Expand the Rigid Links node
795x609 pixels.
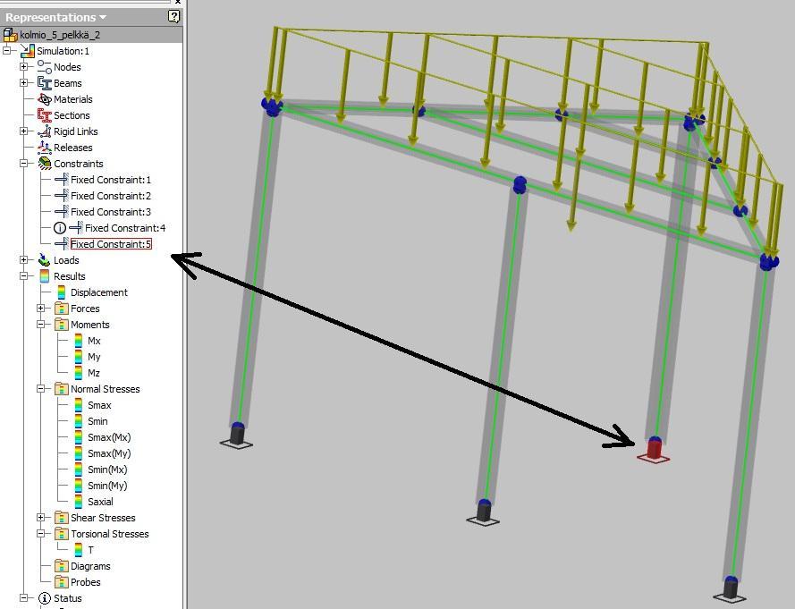pos(24,131)
